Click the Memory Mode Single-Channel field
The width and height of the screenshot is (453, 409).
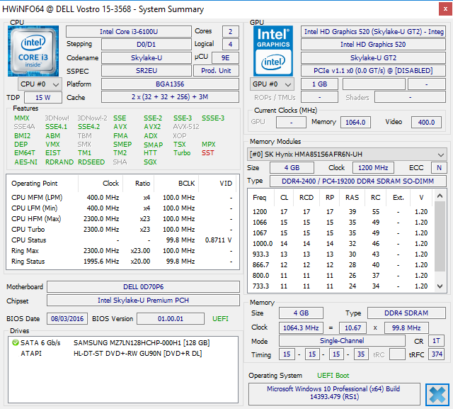(342, 341)
